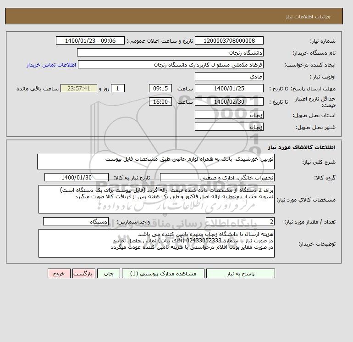Click the چاپ print button
Image resolution: width=353 pixels, height=342 pixels.
[x=109, y=274]
